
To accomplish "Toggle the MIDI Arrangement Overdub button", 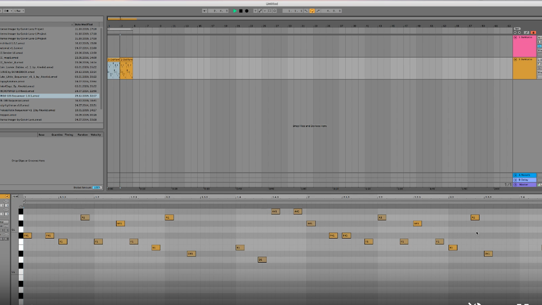I will click(255, 11).
